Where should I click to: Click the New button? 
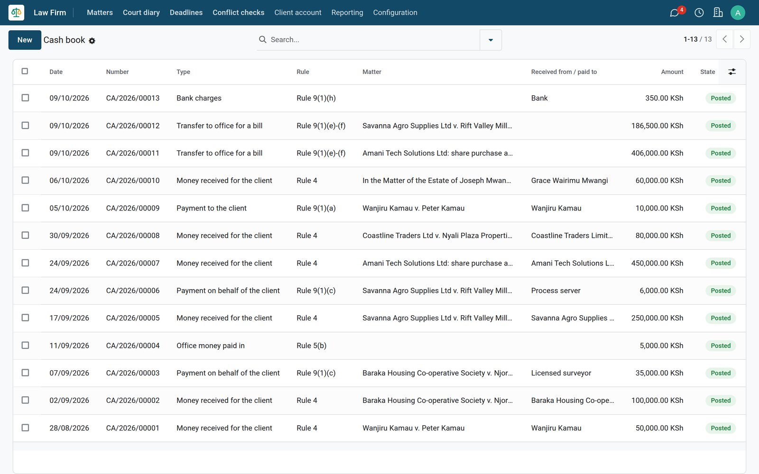pyautogui.click(x=25, y=40)
